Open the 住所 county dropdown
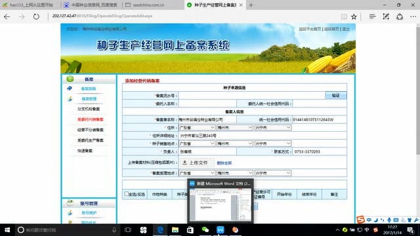Viewport: 420px width, 236px height. tap(273, 128)
